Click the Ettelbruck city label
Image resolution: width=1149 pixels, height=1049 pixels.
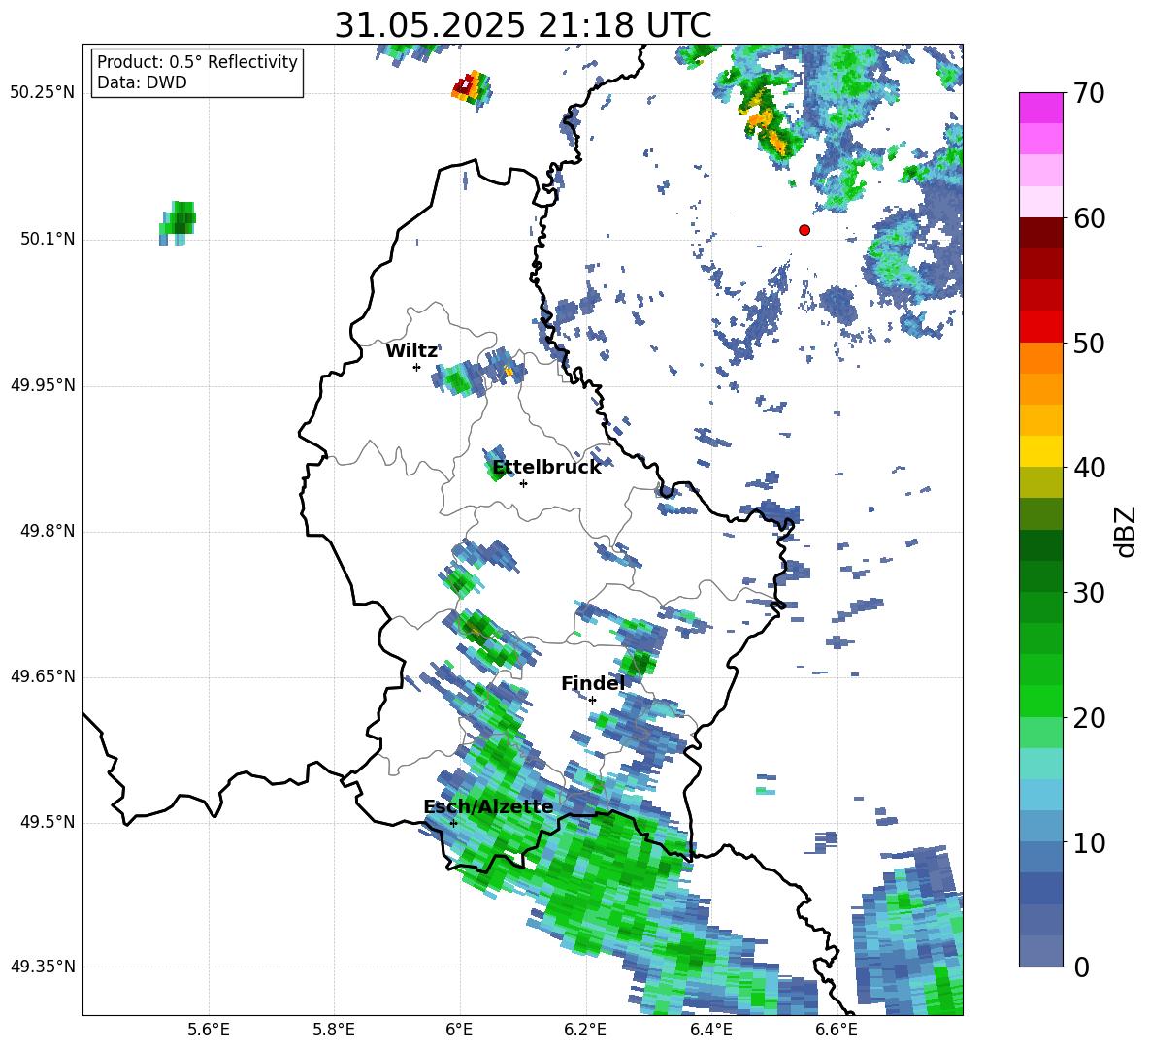[546, 468]
